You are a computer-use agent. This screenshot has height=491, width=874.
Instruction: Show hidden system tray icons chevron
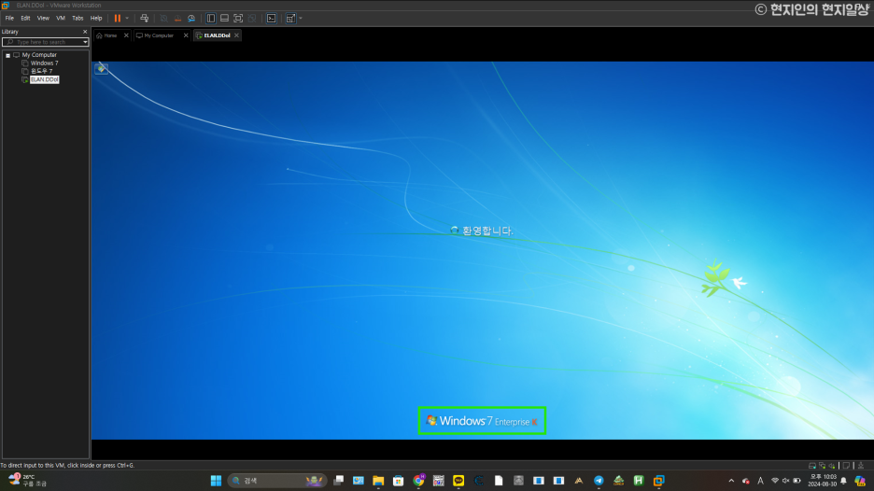(x=731, y=481)
